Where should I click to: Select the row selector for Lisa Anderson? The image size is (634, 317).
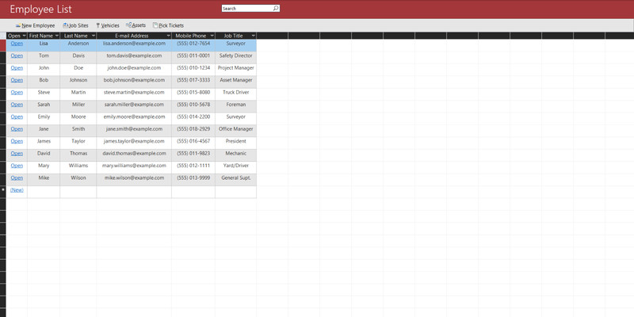(x=3, y=45)
